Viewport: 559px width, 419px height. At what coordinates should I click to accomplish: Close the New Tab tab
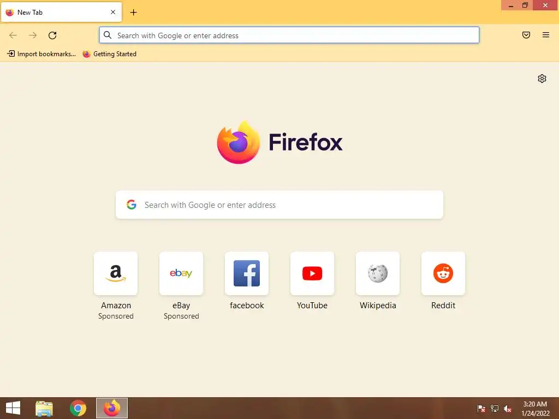coord(113,12)
